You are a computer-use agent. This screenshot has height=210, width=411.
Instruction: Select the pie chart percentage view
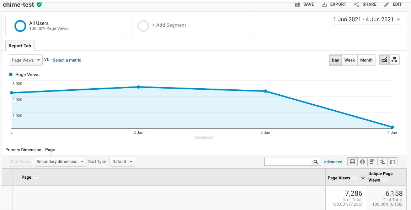362,162
